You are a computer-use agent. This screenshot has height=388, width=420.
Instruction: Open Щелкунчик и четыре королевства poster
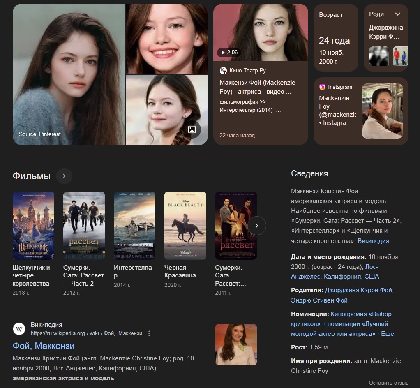coord(33,225)
